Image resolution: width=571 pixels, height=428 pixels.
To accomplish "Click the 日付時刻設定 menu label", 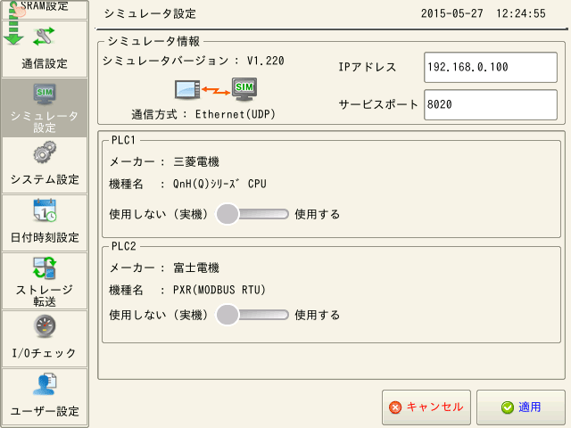I will pyautogui.click(x=45, y=237).
